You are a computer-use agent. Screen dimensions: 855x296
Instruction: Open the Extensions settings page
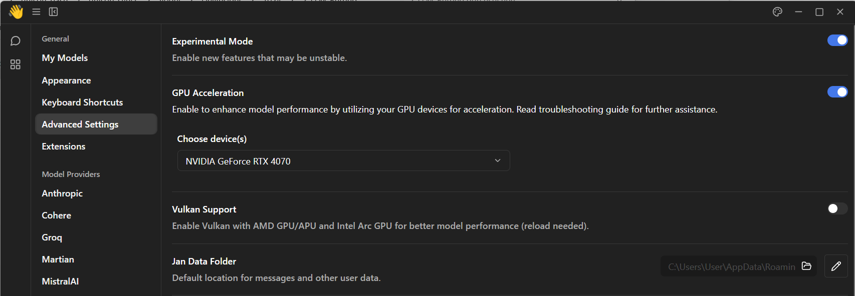[64, 146]
